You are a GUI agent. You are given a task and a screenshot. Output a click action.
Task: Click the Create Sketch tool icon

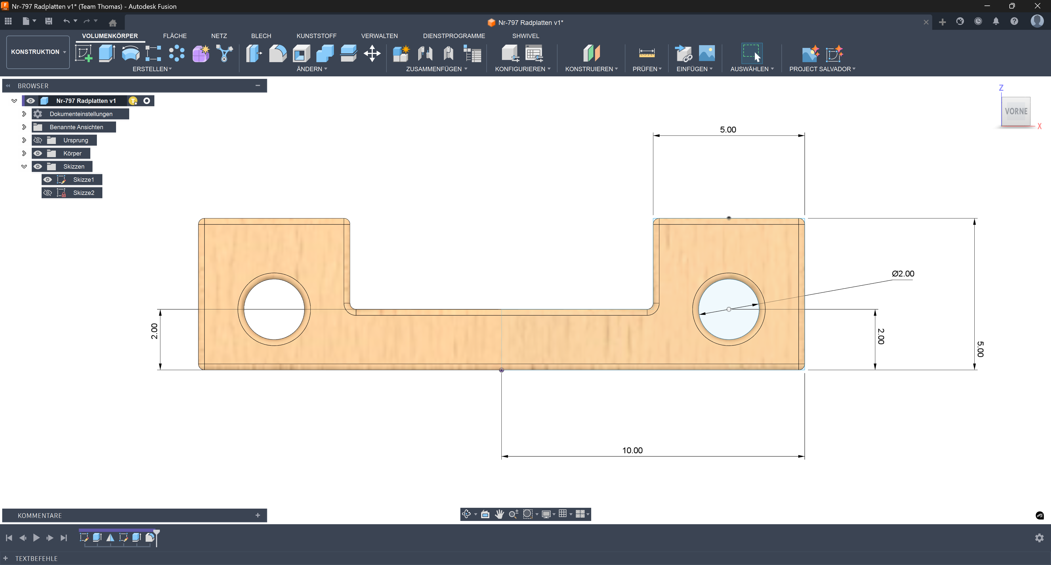point(84,53)
